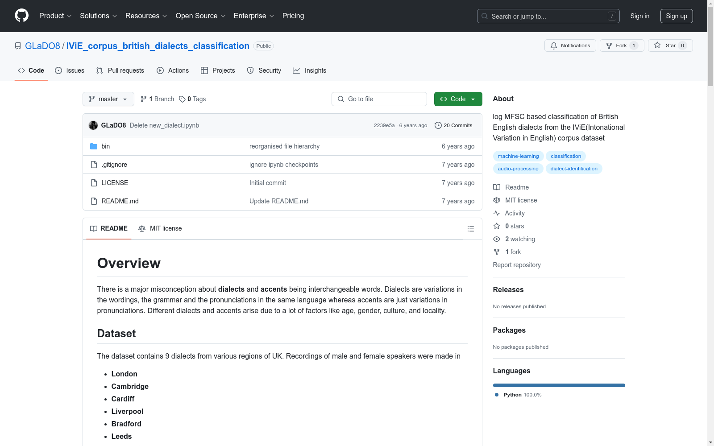Click the magnifier icon in Go to file
The height and width of the screenshot is (446, 714).
[341, 99]
